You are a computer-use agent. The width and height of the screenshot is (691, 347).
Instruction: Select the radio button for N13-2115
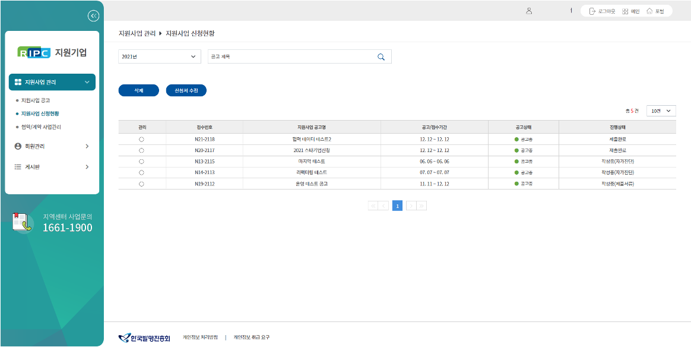(141, 162)
